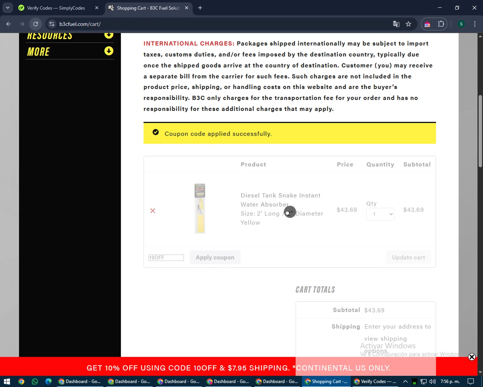Open the Chrome profile S avatar

(461, 24)
